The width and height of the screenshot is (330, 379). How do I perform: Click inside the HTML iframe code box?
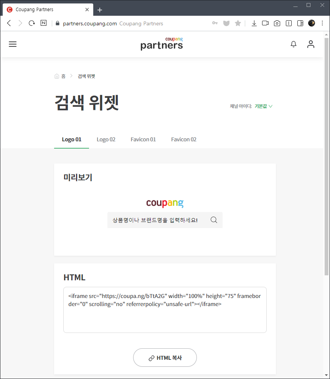point(165,310)
